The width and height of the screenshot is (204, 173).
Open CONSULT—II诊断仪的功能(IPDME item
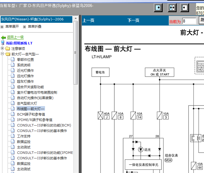pos(45,153)
